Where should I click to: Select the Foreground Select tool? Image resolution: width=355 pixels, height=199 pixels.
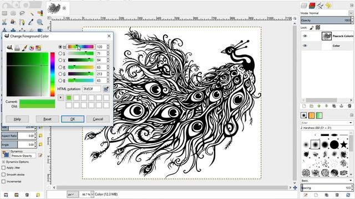[x=13, y=22]
